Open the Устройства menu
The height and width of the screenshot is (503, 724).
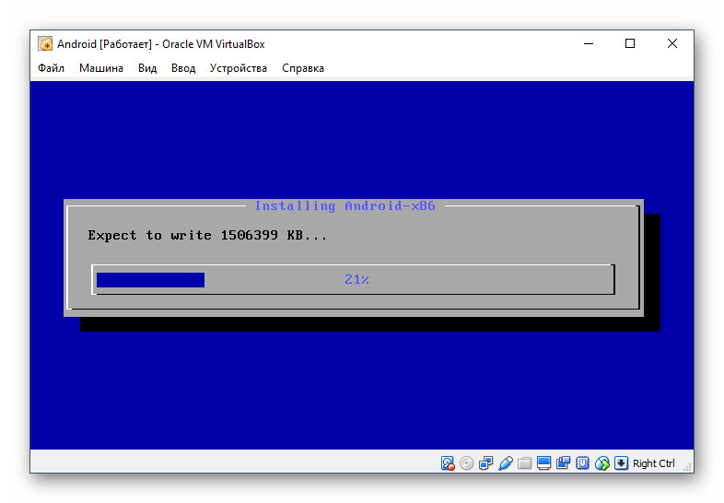click(239, 68)
